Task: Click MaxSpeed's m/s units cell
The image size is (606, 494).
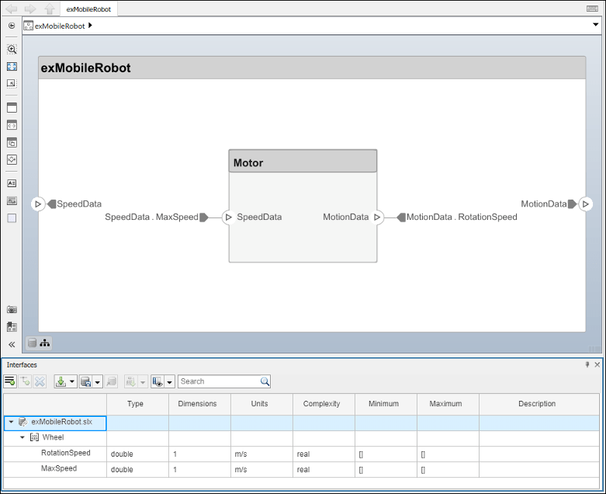Action: (x=261, y=470)
